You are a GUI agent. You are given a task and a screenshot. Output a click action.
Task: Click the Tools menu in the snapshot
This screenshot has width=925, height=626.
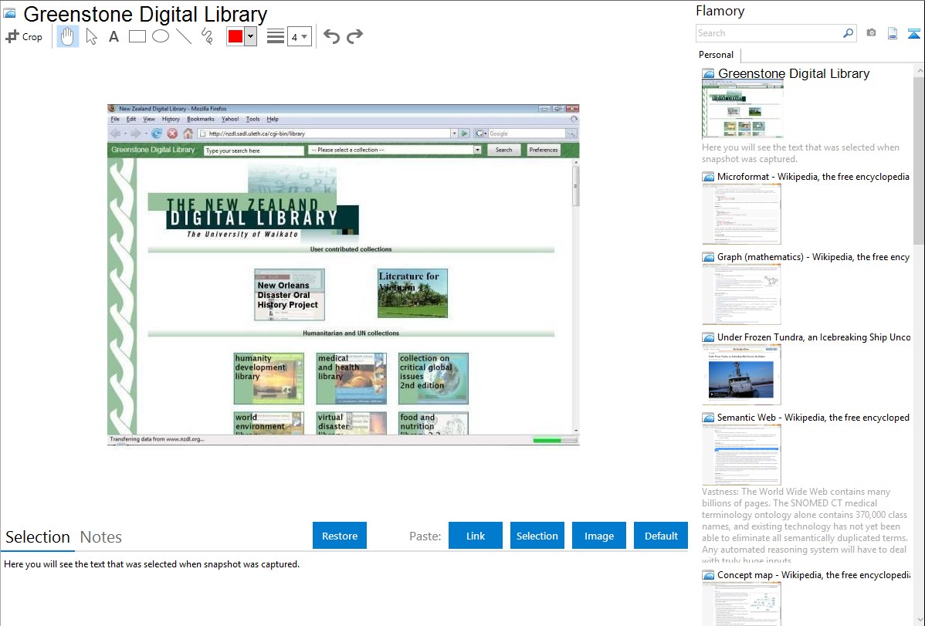click(x=252, y=119)
